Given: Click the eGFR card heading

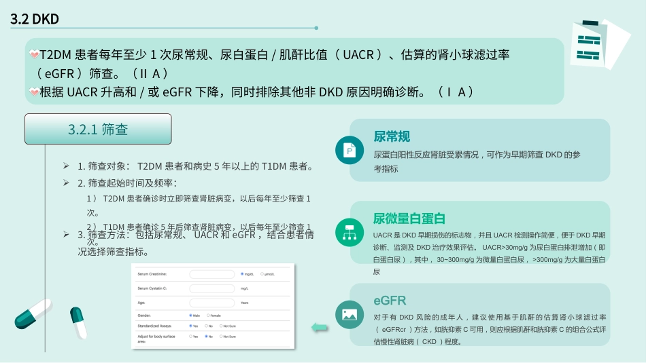Looking at the screenshot, I should click(x=390, y=301).
